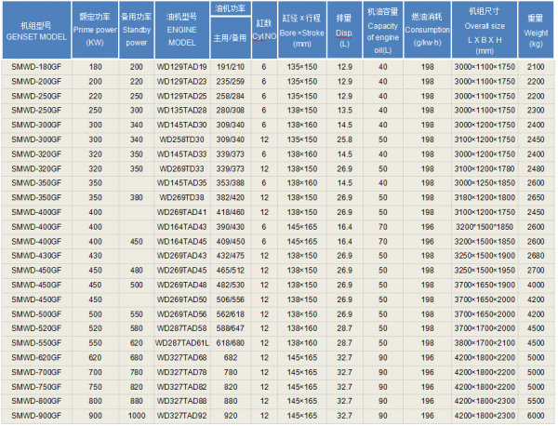Click overall size 3800×1700×2100
The height and width of the screenshot is (426, 558).
(x=485, y=343)
